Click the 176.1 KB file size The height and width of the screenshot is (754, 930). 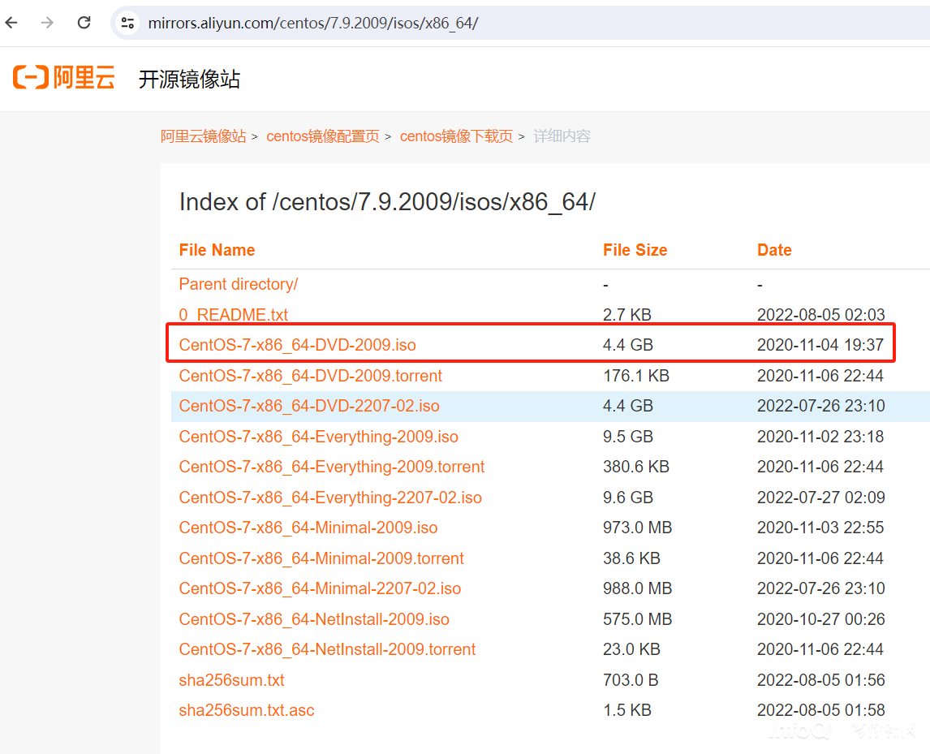tap(636, 376)
